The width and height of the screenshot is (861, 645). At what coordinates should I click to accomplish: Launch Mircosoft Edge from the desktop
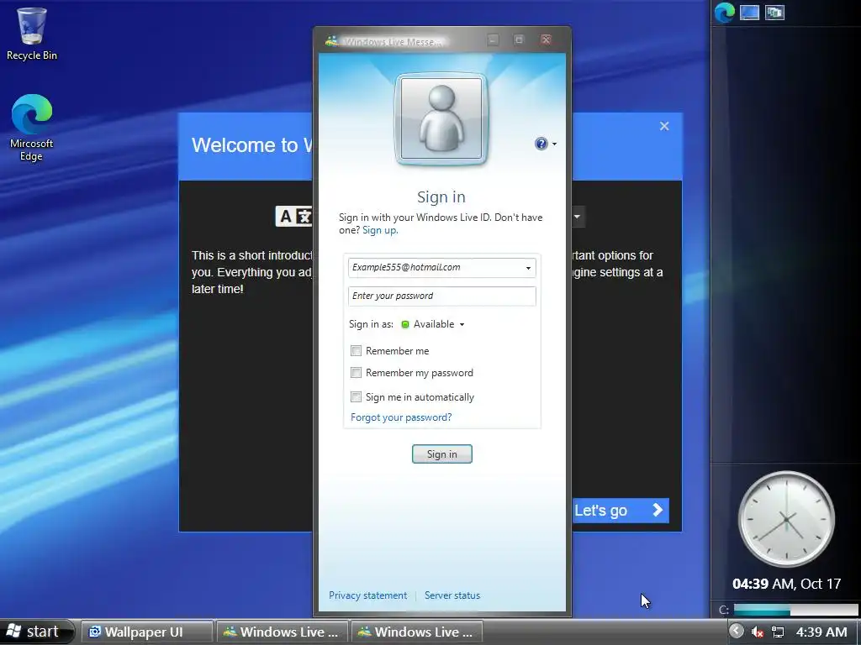31,128
